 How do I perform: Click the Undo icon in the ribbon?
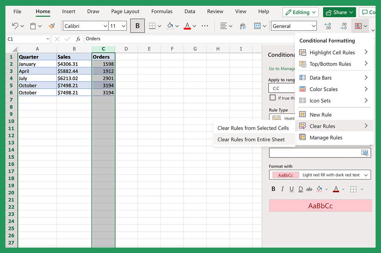15,26
